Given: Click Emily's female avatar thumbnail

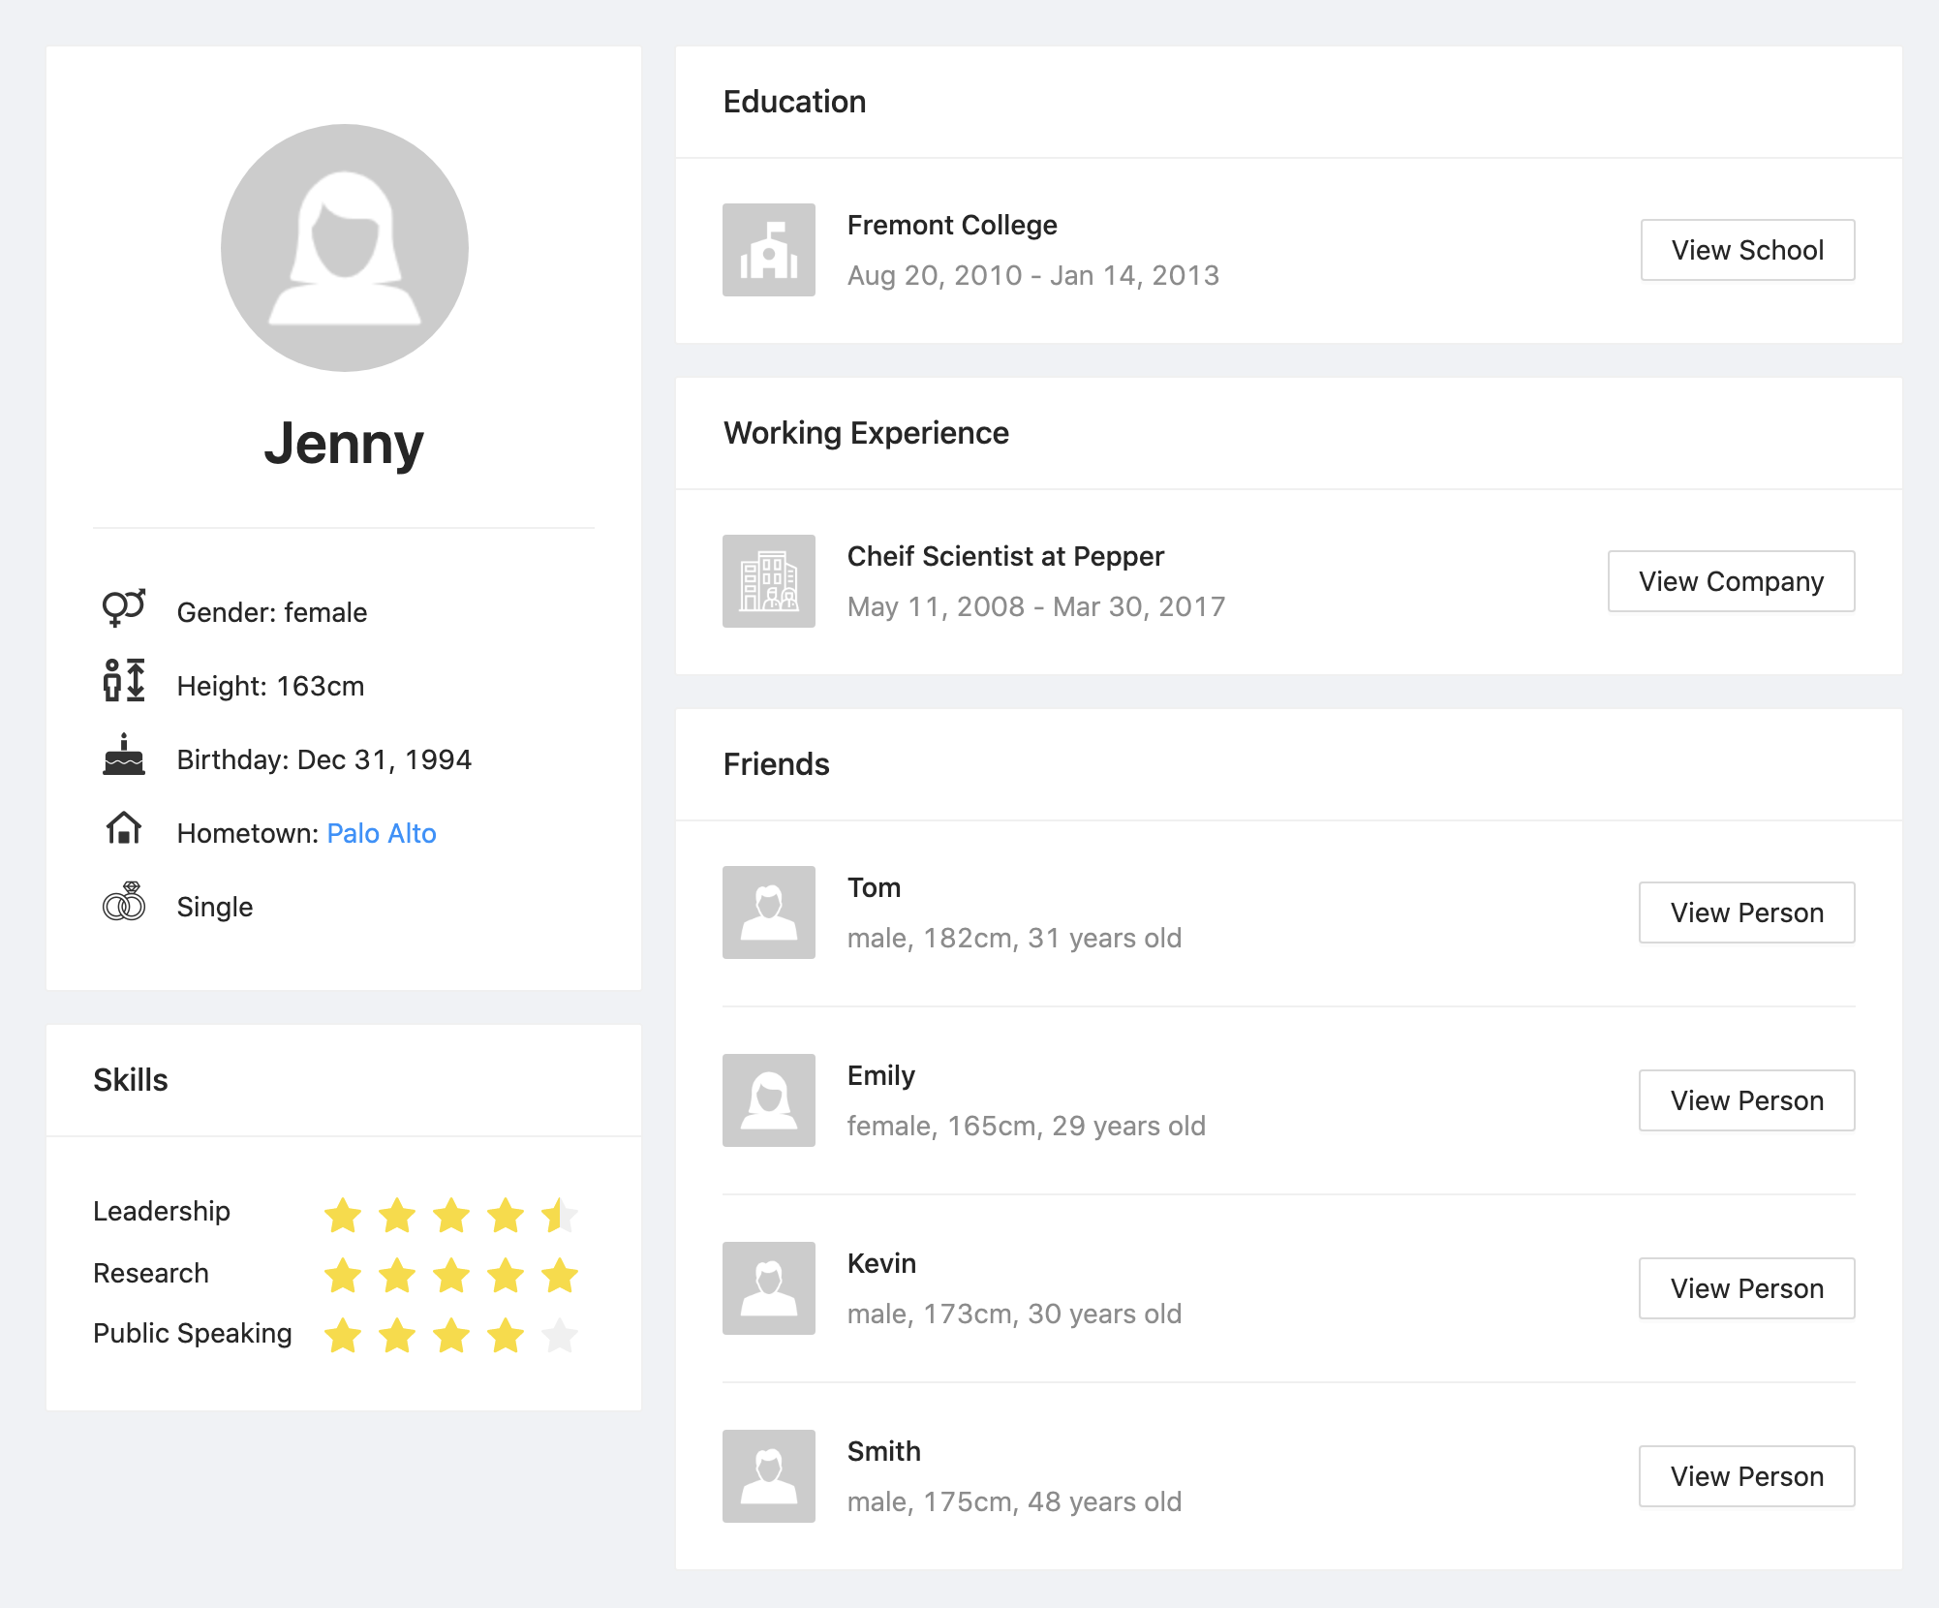Looking at the screenshot, I should coord(768,1100).
